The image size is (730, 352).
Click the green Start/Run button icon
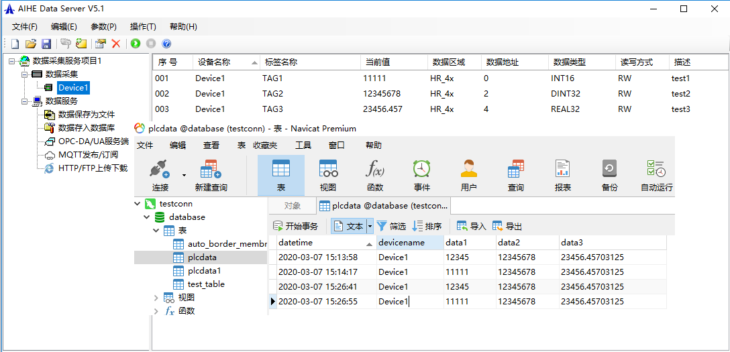pos(136,44)
